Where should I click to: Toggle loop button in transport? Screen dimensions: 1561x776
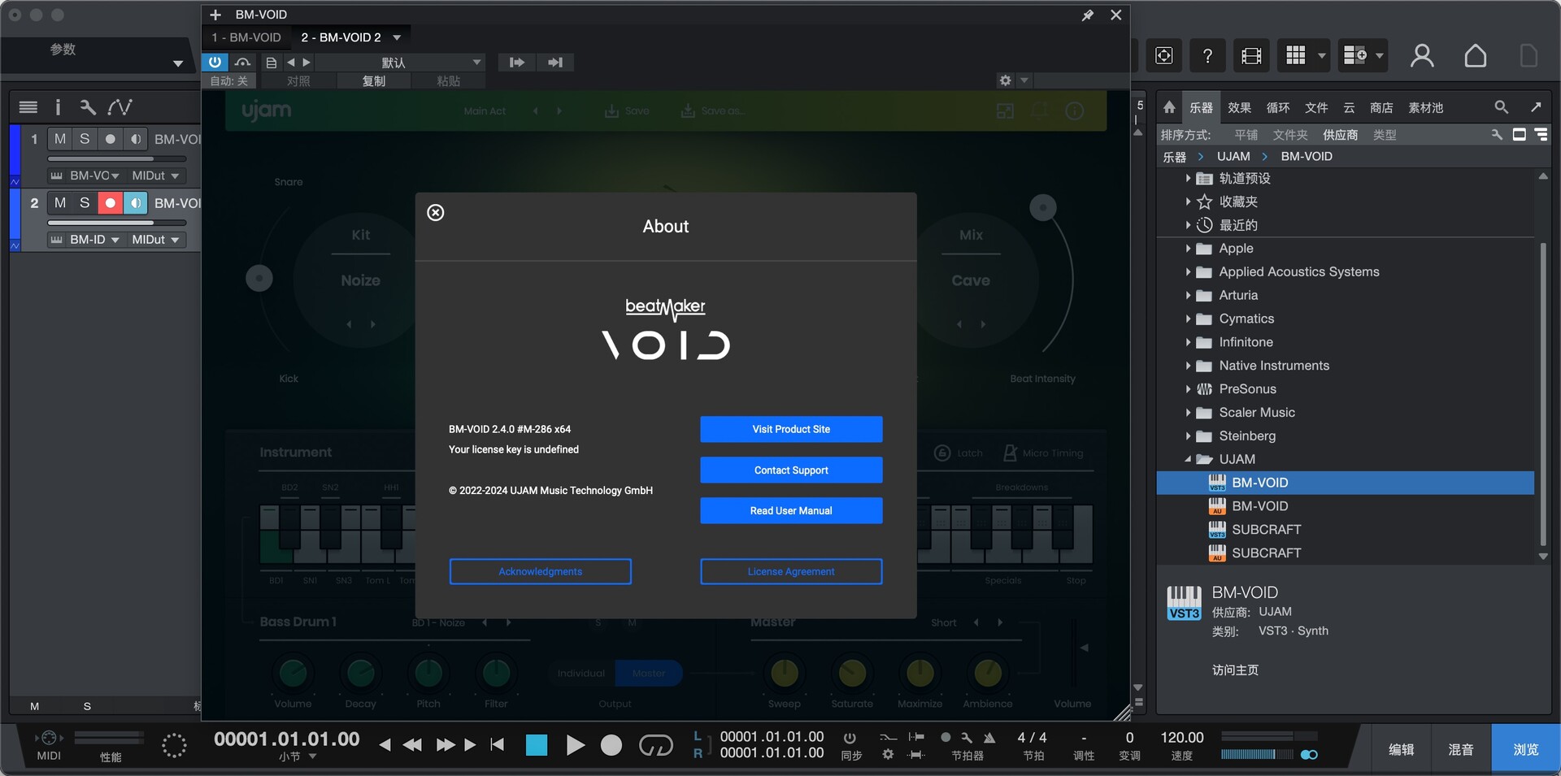pyautogui.click(x=655, y=745)
